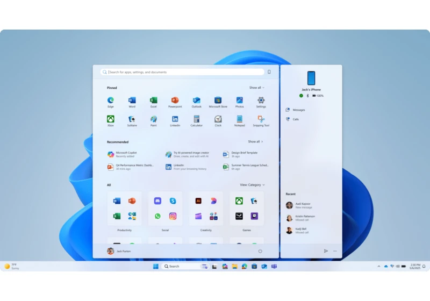The height and width of the screenshot is (301, 430).
Task: Open more options ellipsis in the phone panel
Action: [335, 251]
